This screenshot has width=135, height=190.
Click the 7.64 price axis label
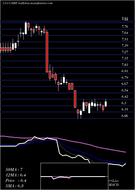click(x=125, y=33)
